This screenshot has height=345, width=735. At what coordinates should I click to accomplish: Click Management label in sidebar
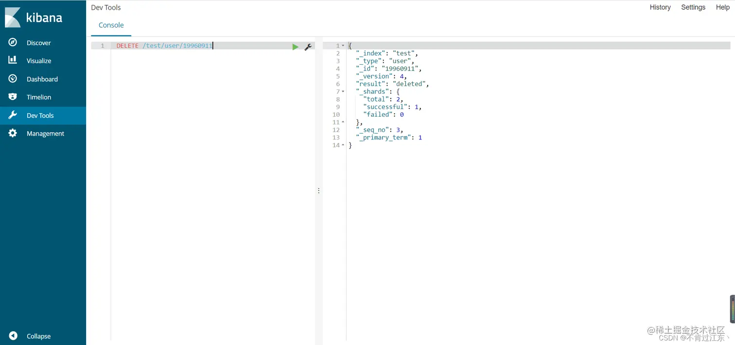(x=45, y=134)
